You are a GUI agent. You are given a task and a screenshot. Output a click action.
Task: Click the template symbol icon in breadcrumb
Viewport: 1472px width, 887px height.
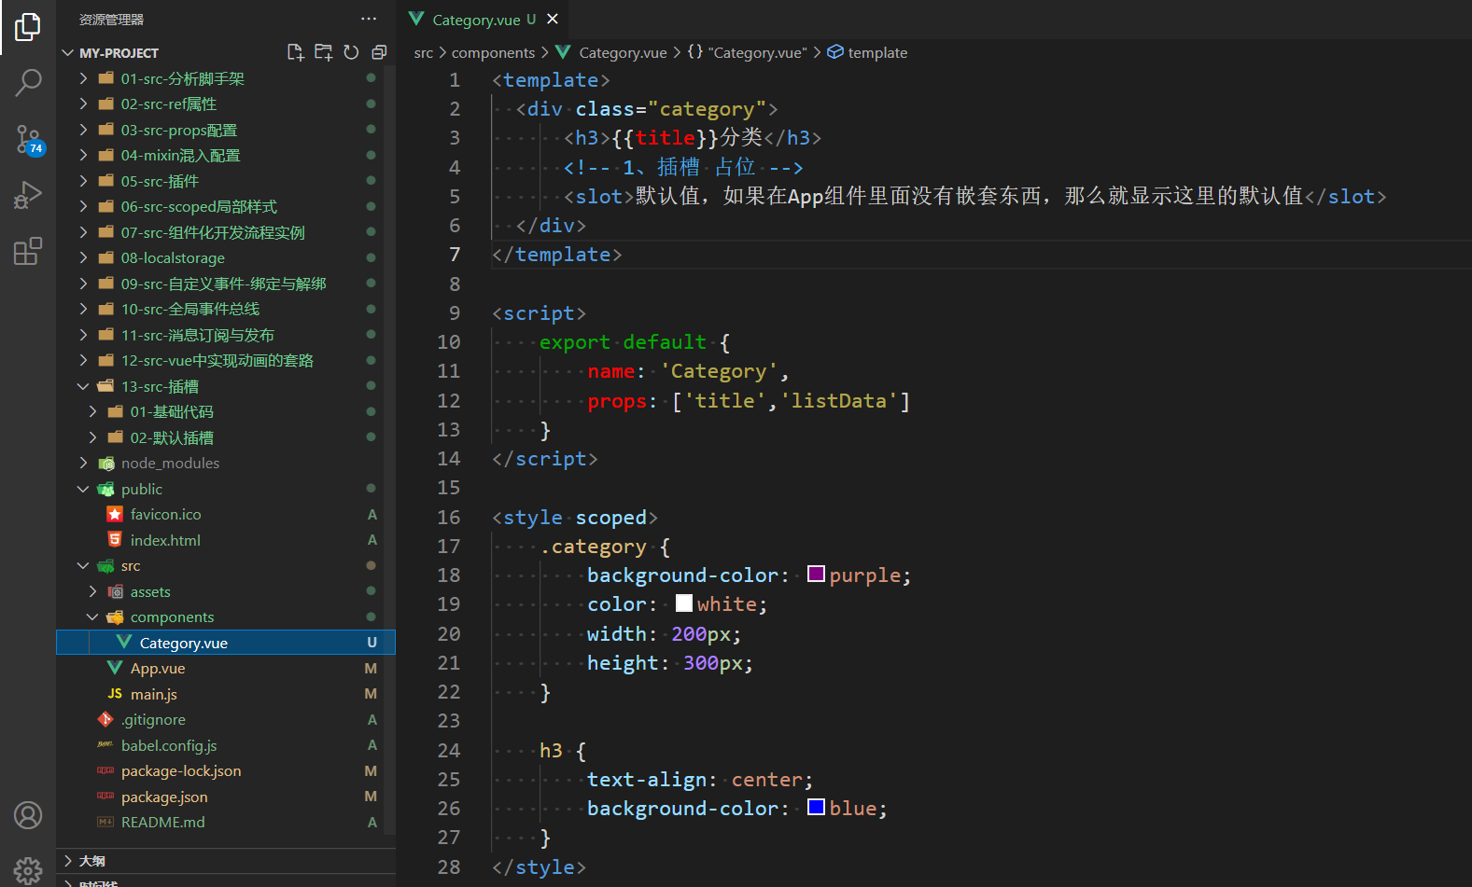point(835,52)
